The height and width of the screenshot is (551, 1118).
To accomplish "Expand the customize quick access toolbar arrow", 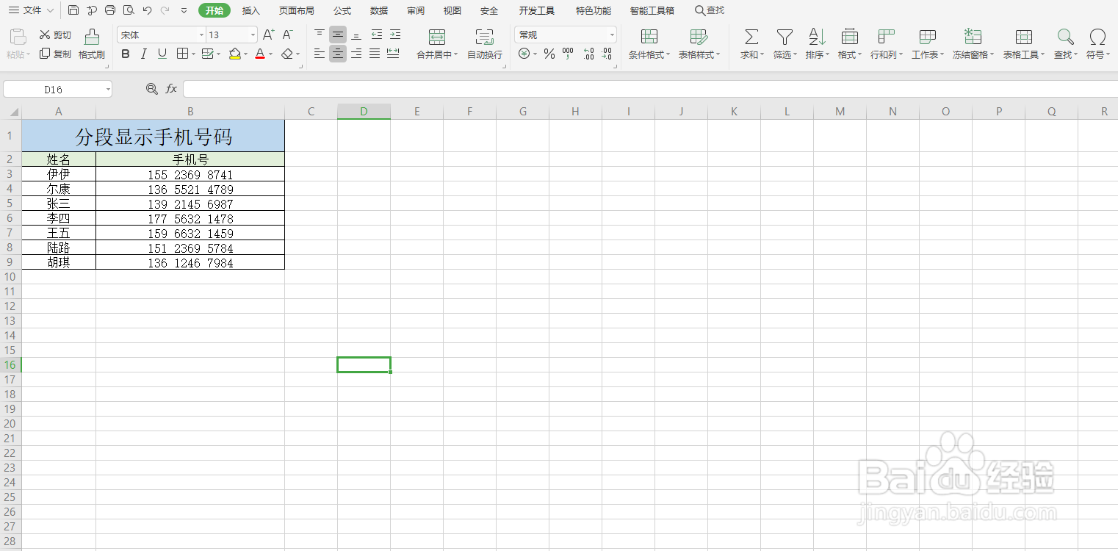I will coord(184,10).
